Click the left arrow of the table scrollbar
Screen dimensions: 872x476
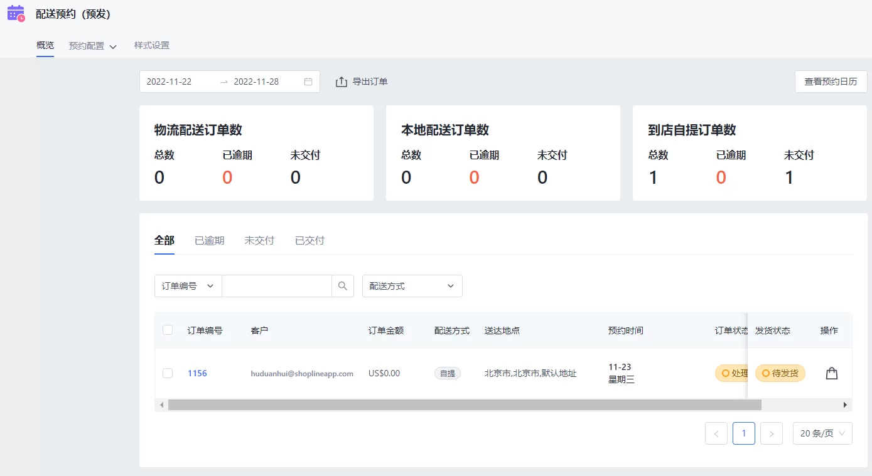(x=162, y=405)
